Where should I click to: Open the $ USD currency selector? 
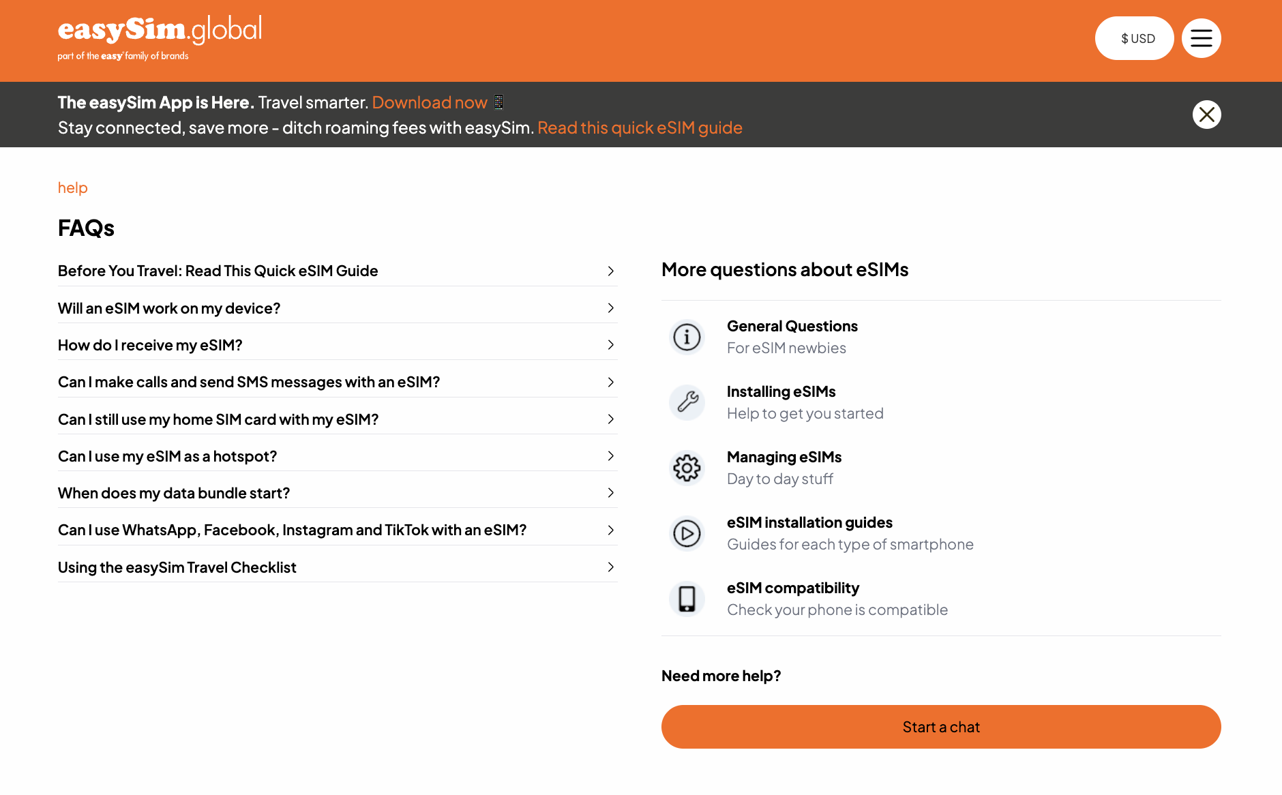(x=1134, y=38)
